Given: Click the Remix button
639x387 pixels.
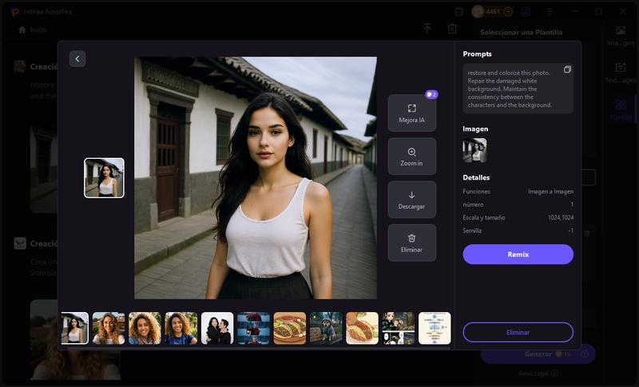Looking at the screenshot, I should (518, 255).
